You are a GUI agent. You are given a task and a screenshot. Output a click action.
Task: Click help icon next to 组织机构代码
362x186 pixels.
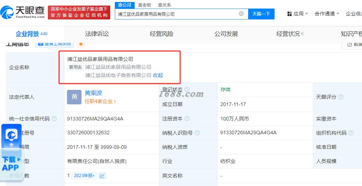point(351,133)
